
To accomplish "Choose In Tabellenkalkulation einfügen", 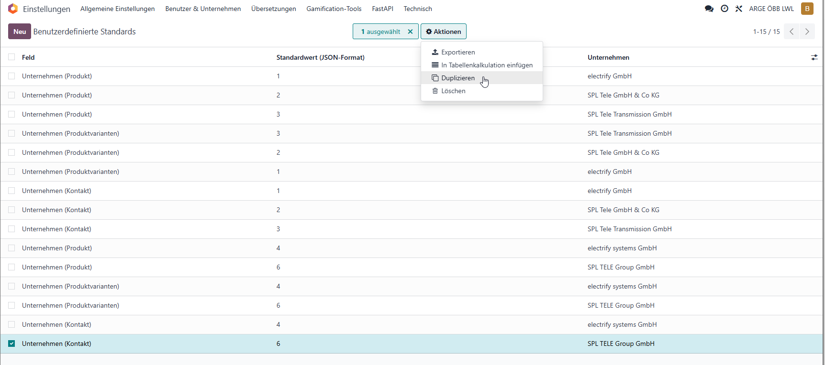I will [x=481, y=65].
